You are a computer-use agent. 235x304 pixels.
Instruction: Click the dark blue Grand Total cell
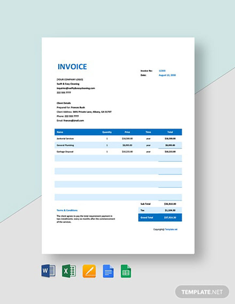[x=160, y=217]
